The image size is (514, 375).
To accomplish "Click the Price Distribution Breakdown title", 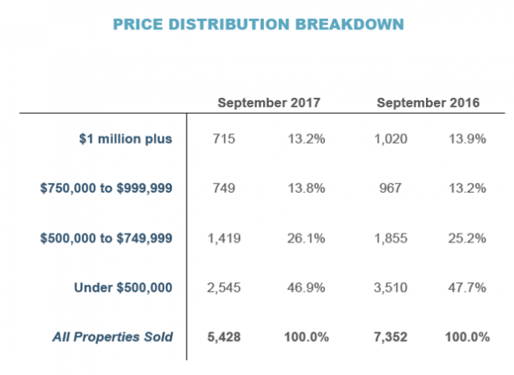I will click(x=258, y=25).
